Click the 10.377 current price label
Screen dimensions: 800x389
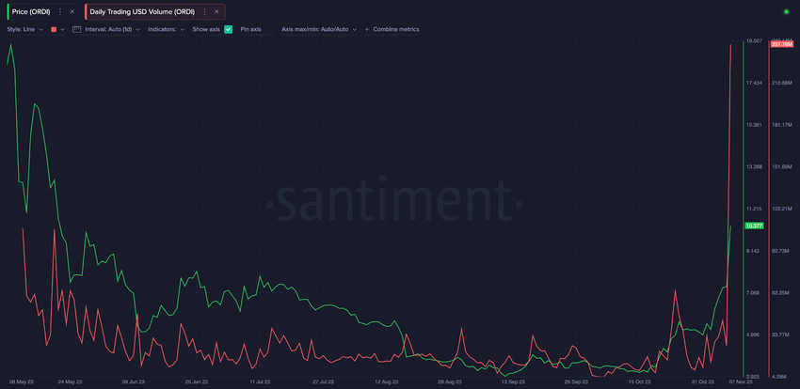[754, 226]
